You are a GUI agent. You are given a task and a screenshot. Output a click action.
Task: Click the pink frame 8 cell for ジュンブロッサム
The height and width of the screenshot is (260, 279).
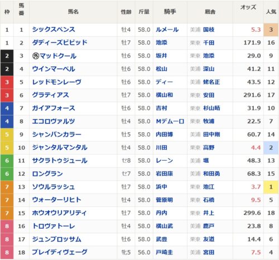click(7, 239)
